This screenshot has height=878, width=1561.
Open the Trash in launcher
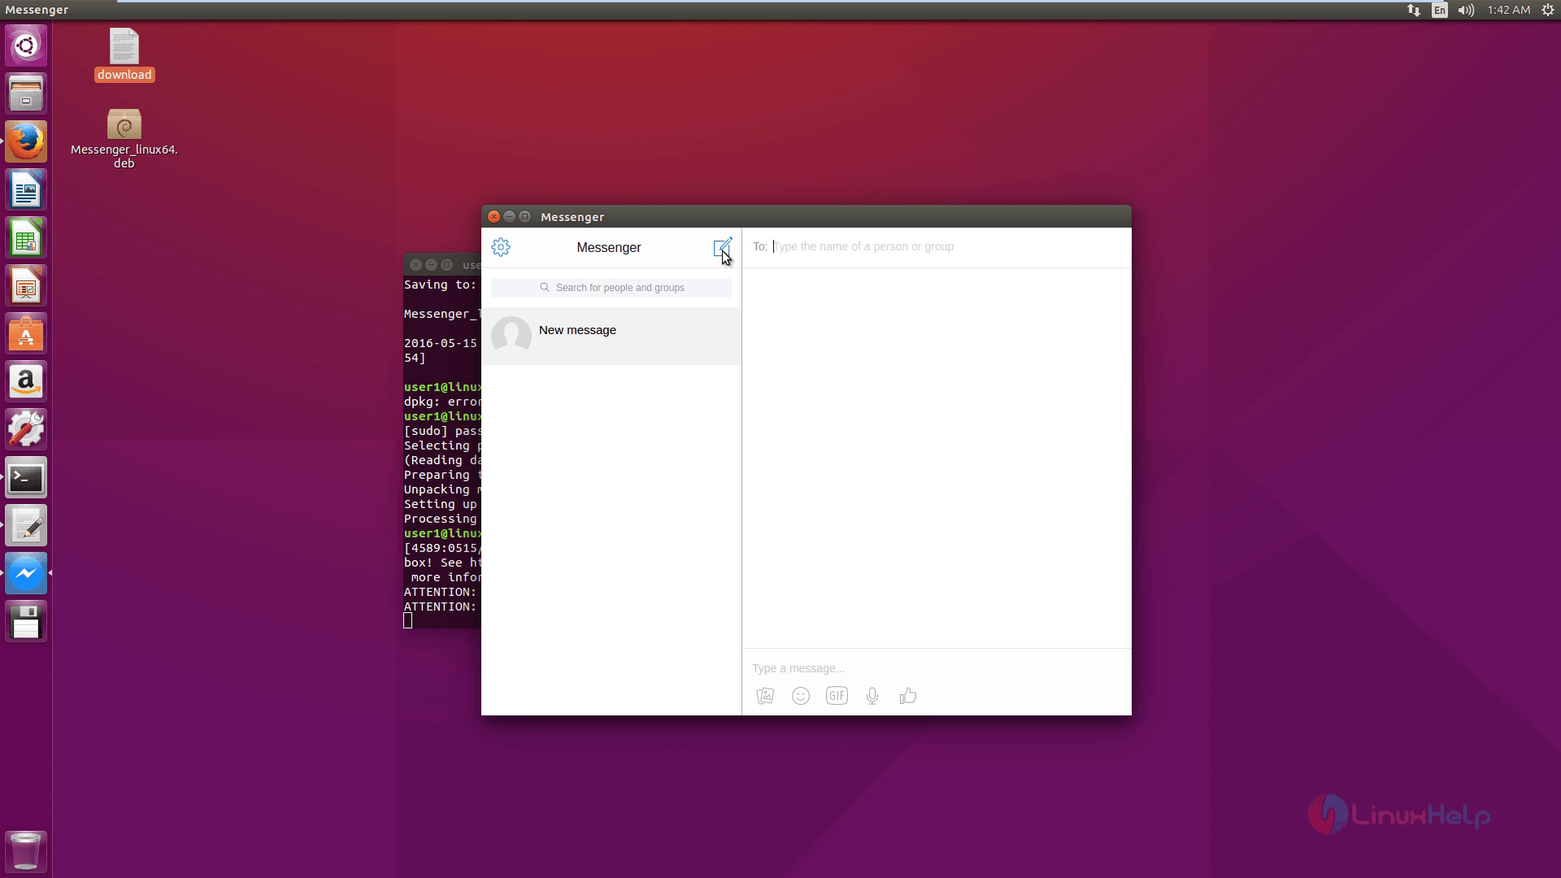(26, 850)
